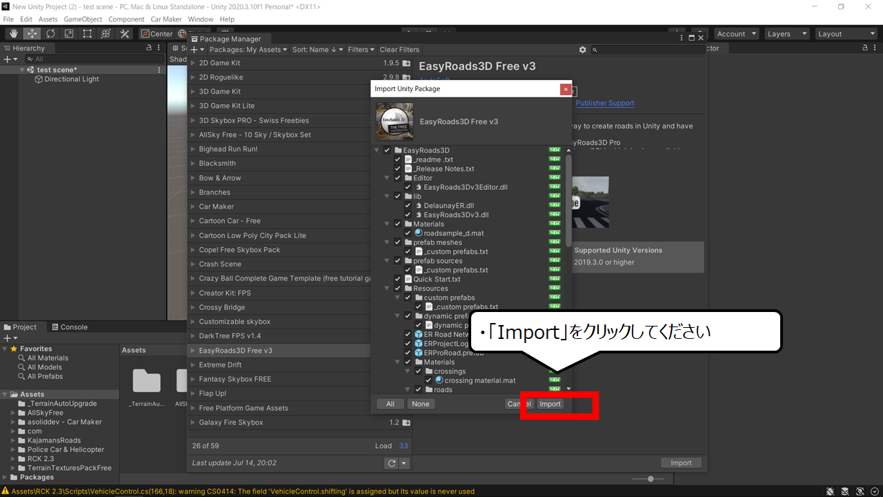Close the Import Unity Package dialog
Viewport: 883px width, 497px height.
pos(566,89)
